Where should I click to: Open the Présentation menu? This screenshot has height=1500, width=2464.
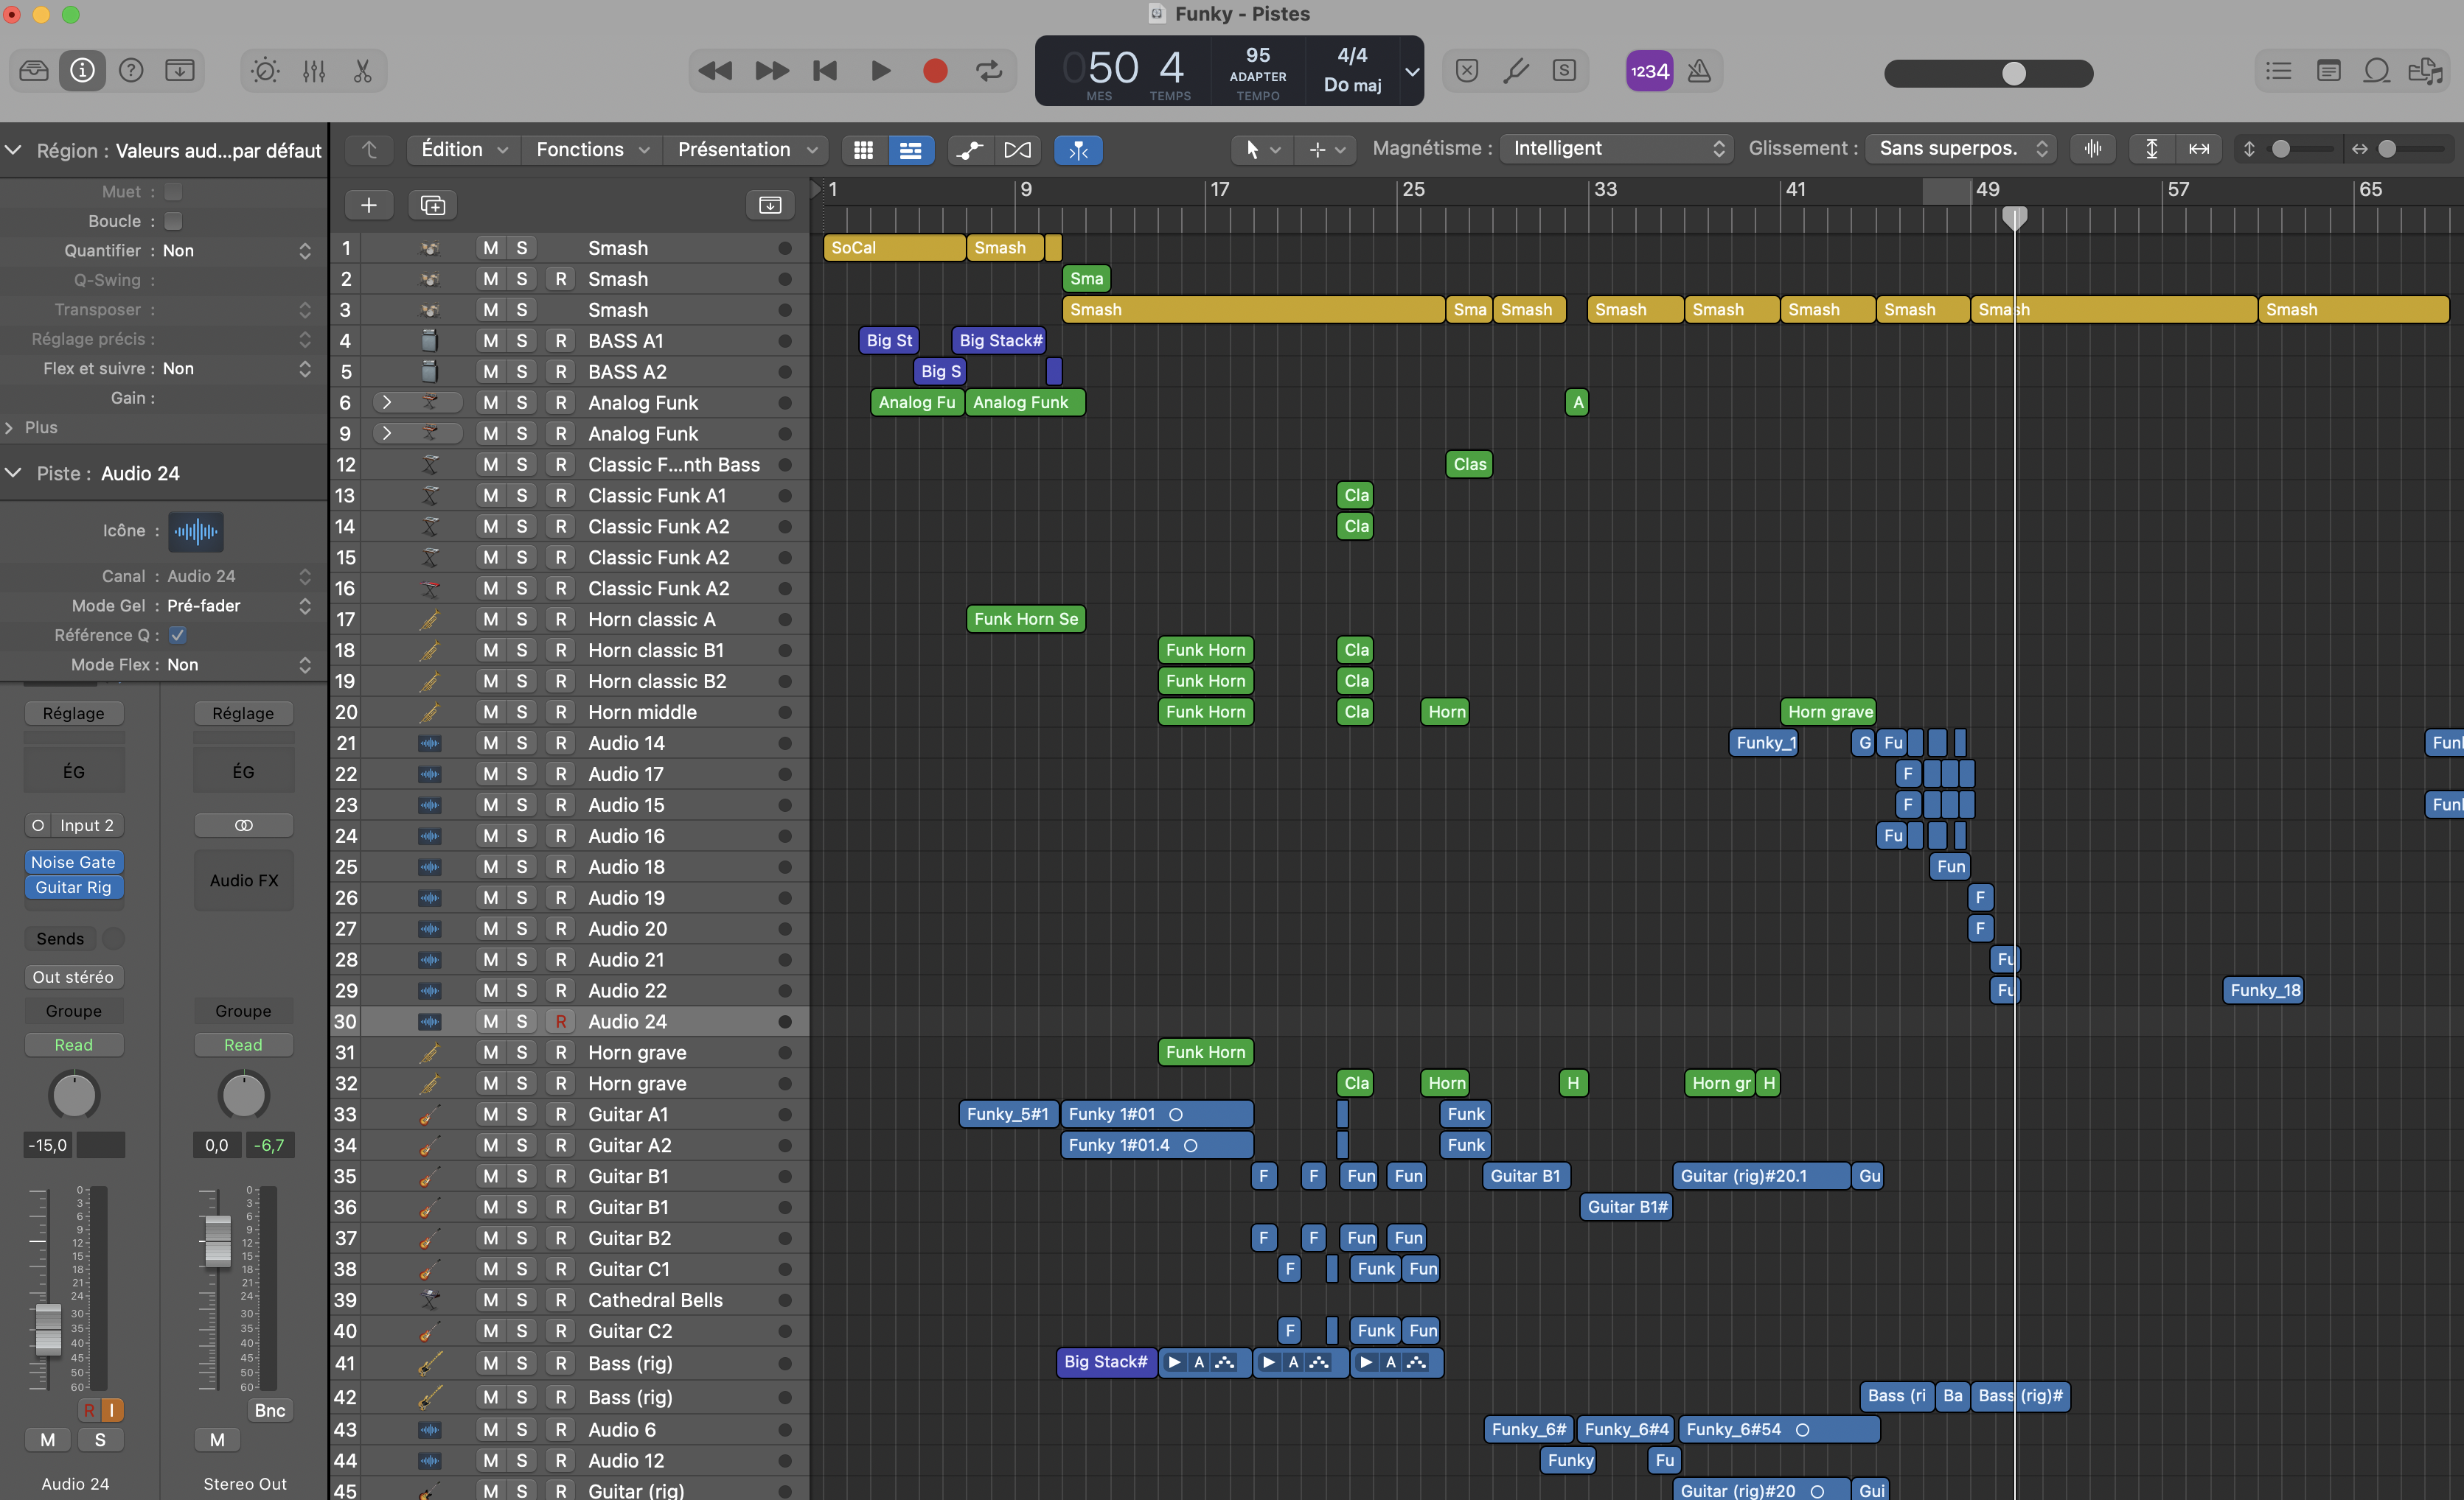point(745,149)
